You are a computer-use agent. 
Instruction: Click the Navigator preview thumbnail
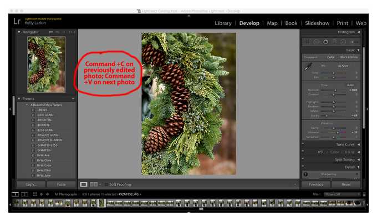pyautogui.click(x=46, y=64)
